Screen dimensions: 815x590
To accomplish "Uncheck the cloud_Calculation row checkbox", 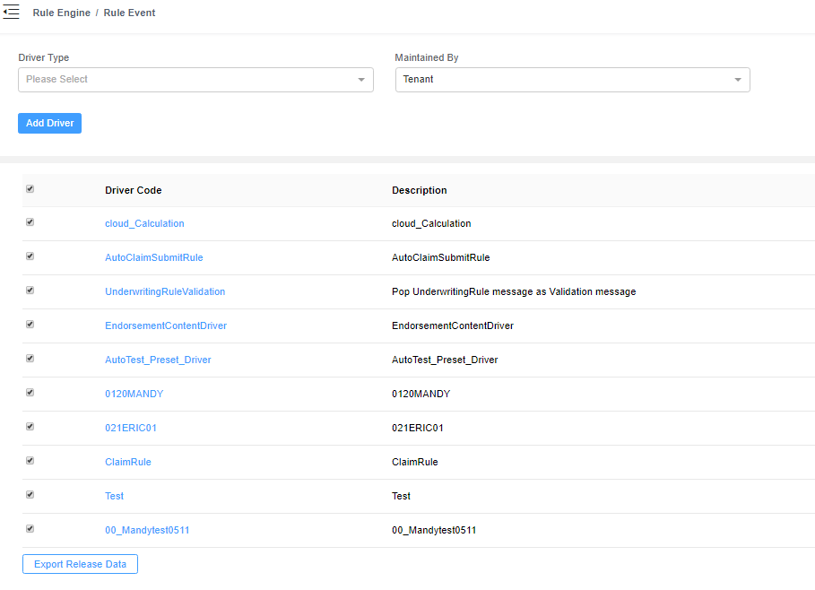I will [30, 222].
